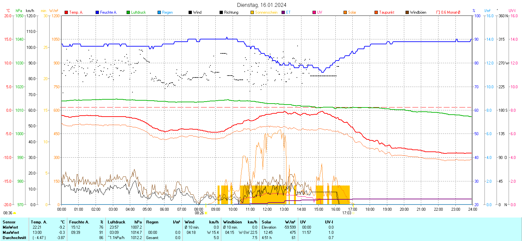Viewport: 522px width, 241px height.
Task: Click the Windböen km/h table header
Action: pos(240,222)
